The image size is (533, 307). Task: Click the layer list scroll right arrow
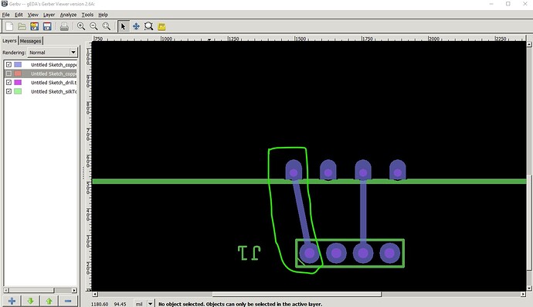pyautogui.click(x=74, y=290)
